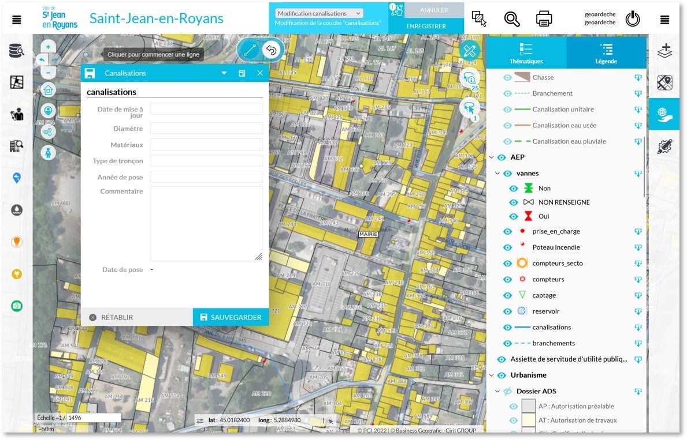Click the ENREGISTRER button
687x440 pixels.
(x=426, y=26)
